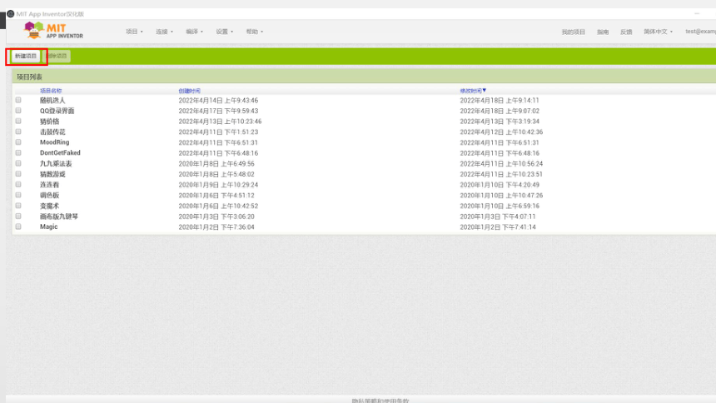Tick the checkbox for 猜数游戏
716x403 pixels.
point(18,174)
